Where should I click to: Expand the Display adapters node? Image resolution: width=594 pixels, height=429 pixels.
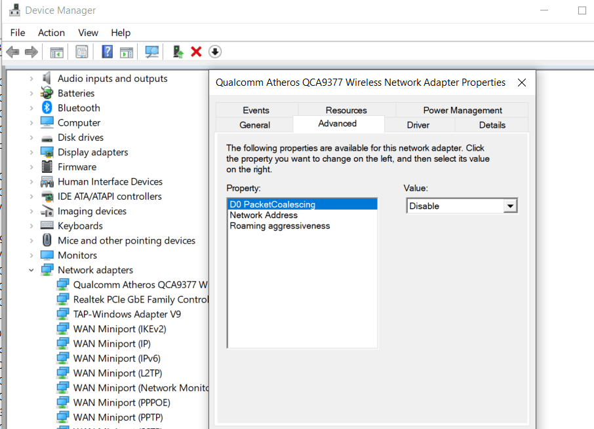[x=31, y=153]
